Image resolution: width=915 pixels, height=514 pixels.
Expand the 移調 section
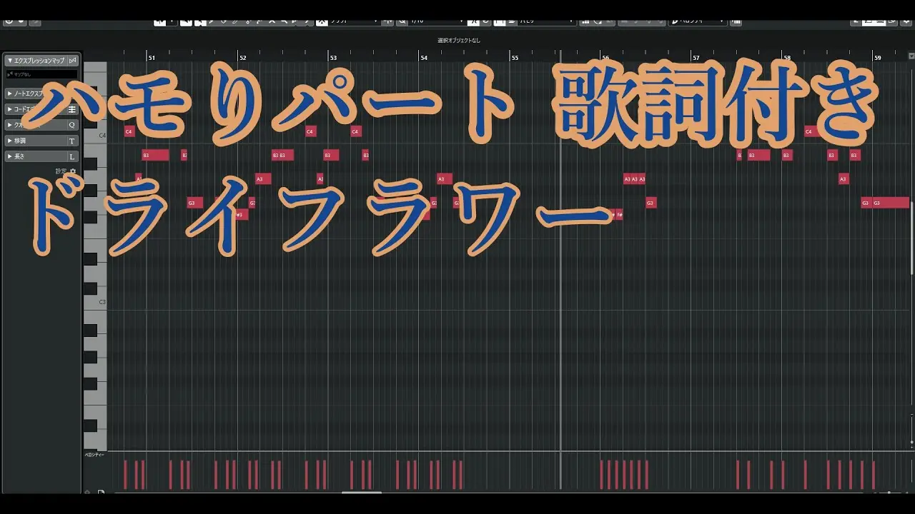point(9,141)
